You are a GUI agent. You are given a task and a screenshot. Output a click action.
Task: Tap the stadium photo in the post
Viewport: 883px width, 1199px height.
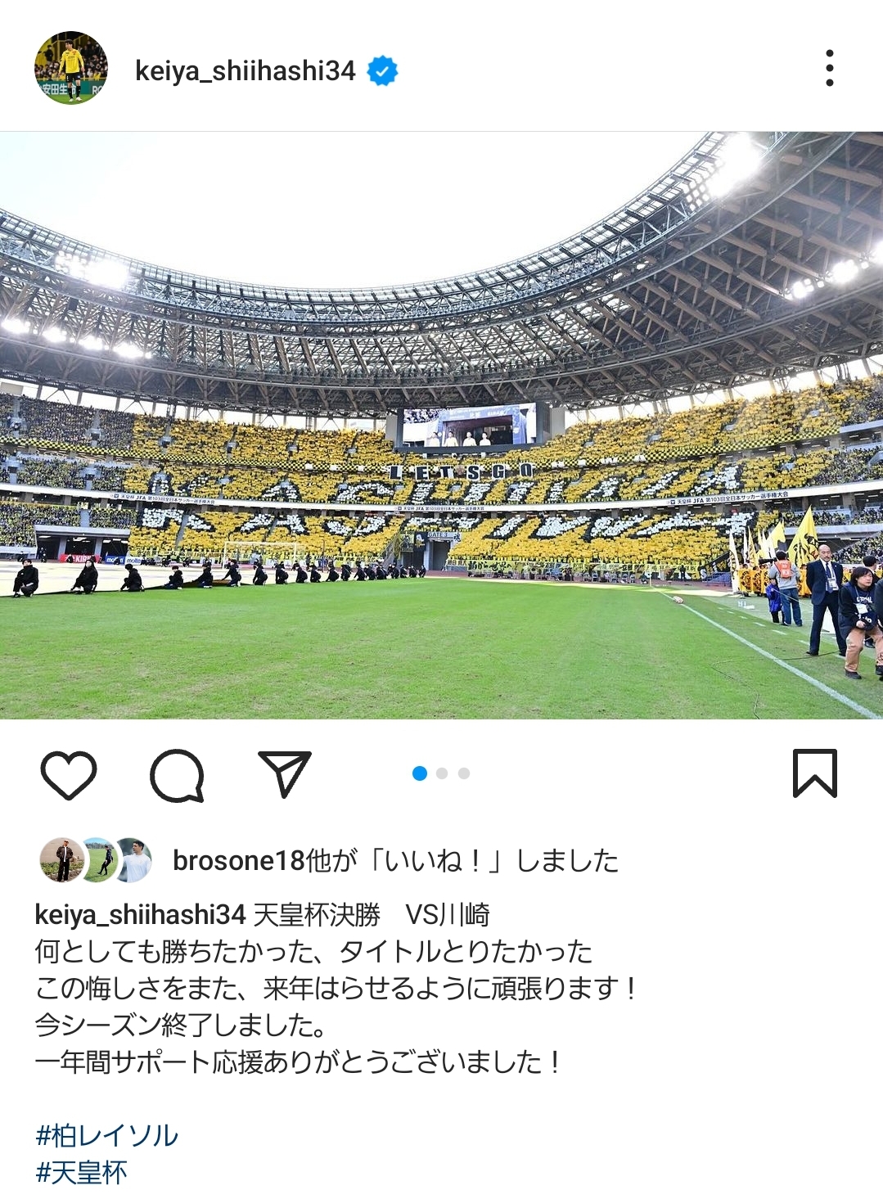(x=441, y=426)
